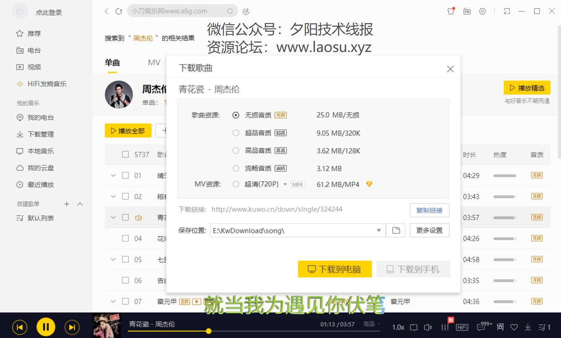This screenshot has height=338, width=561.
Task: Check the box for song 06
Action: [x=125, y=280]
